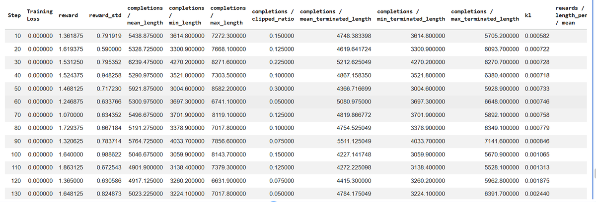Click the completions / min_length header
This screenshot has height=202, width=596.
point(186,15)
